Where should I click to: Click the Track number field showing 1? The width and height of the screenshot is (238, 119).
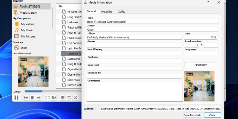pos(192,45)
